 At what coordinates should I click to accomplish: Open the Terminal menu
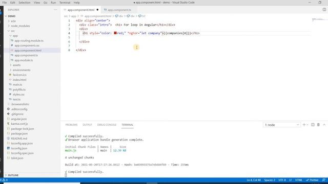(65, 3)
